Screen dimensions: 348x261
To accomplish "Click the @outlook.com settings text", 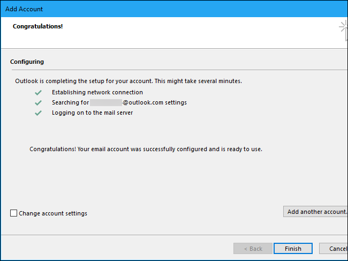I will point(155,102).
